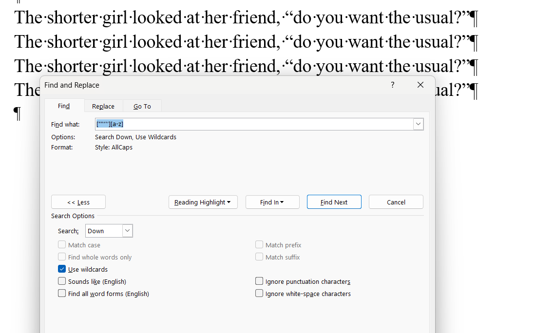
Task: Close the Find and Replace dialog
Action: (x=420, y=85)
